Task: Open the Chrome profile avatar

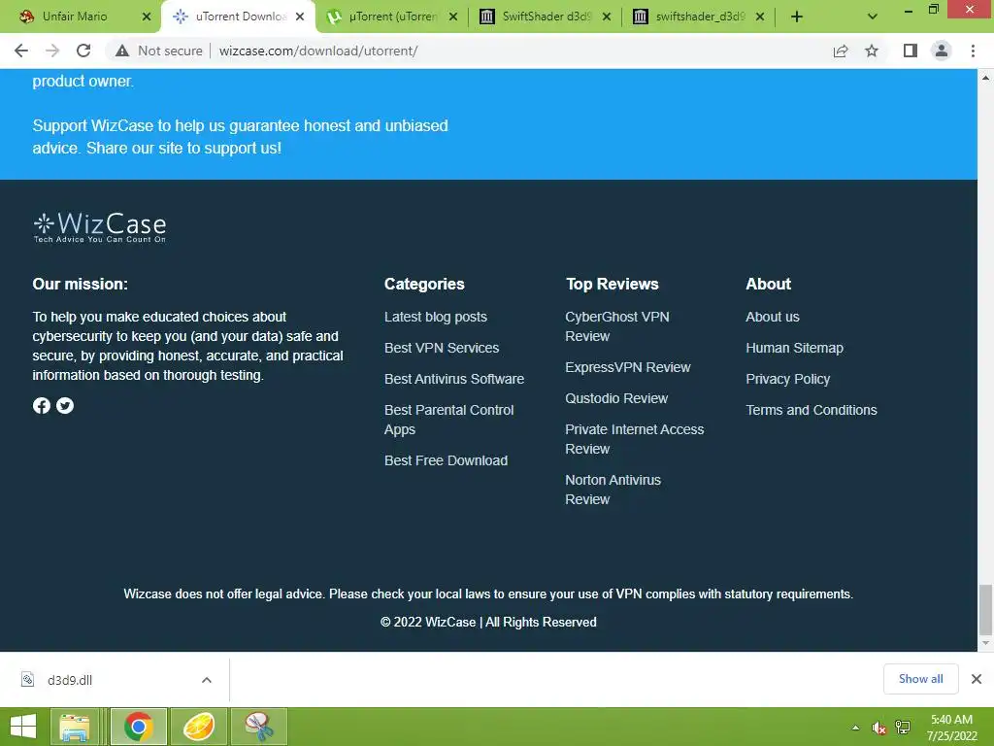Action: [942, 51]
